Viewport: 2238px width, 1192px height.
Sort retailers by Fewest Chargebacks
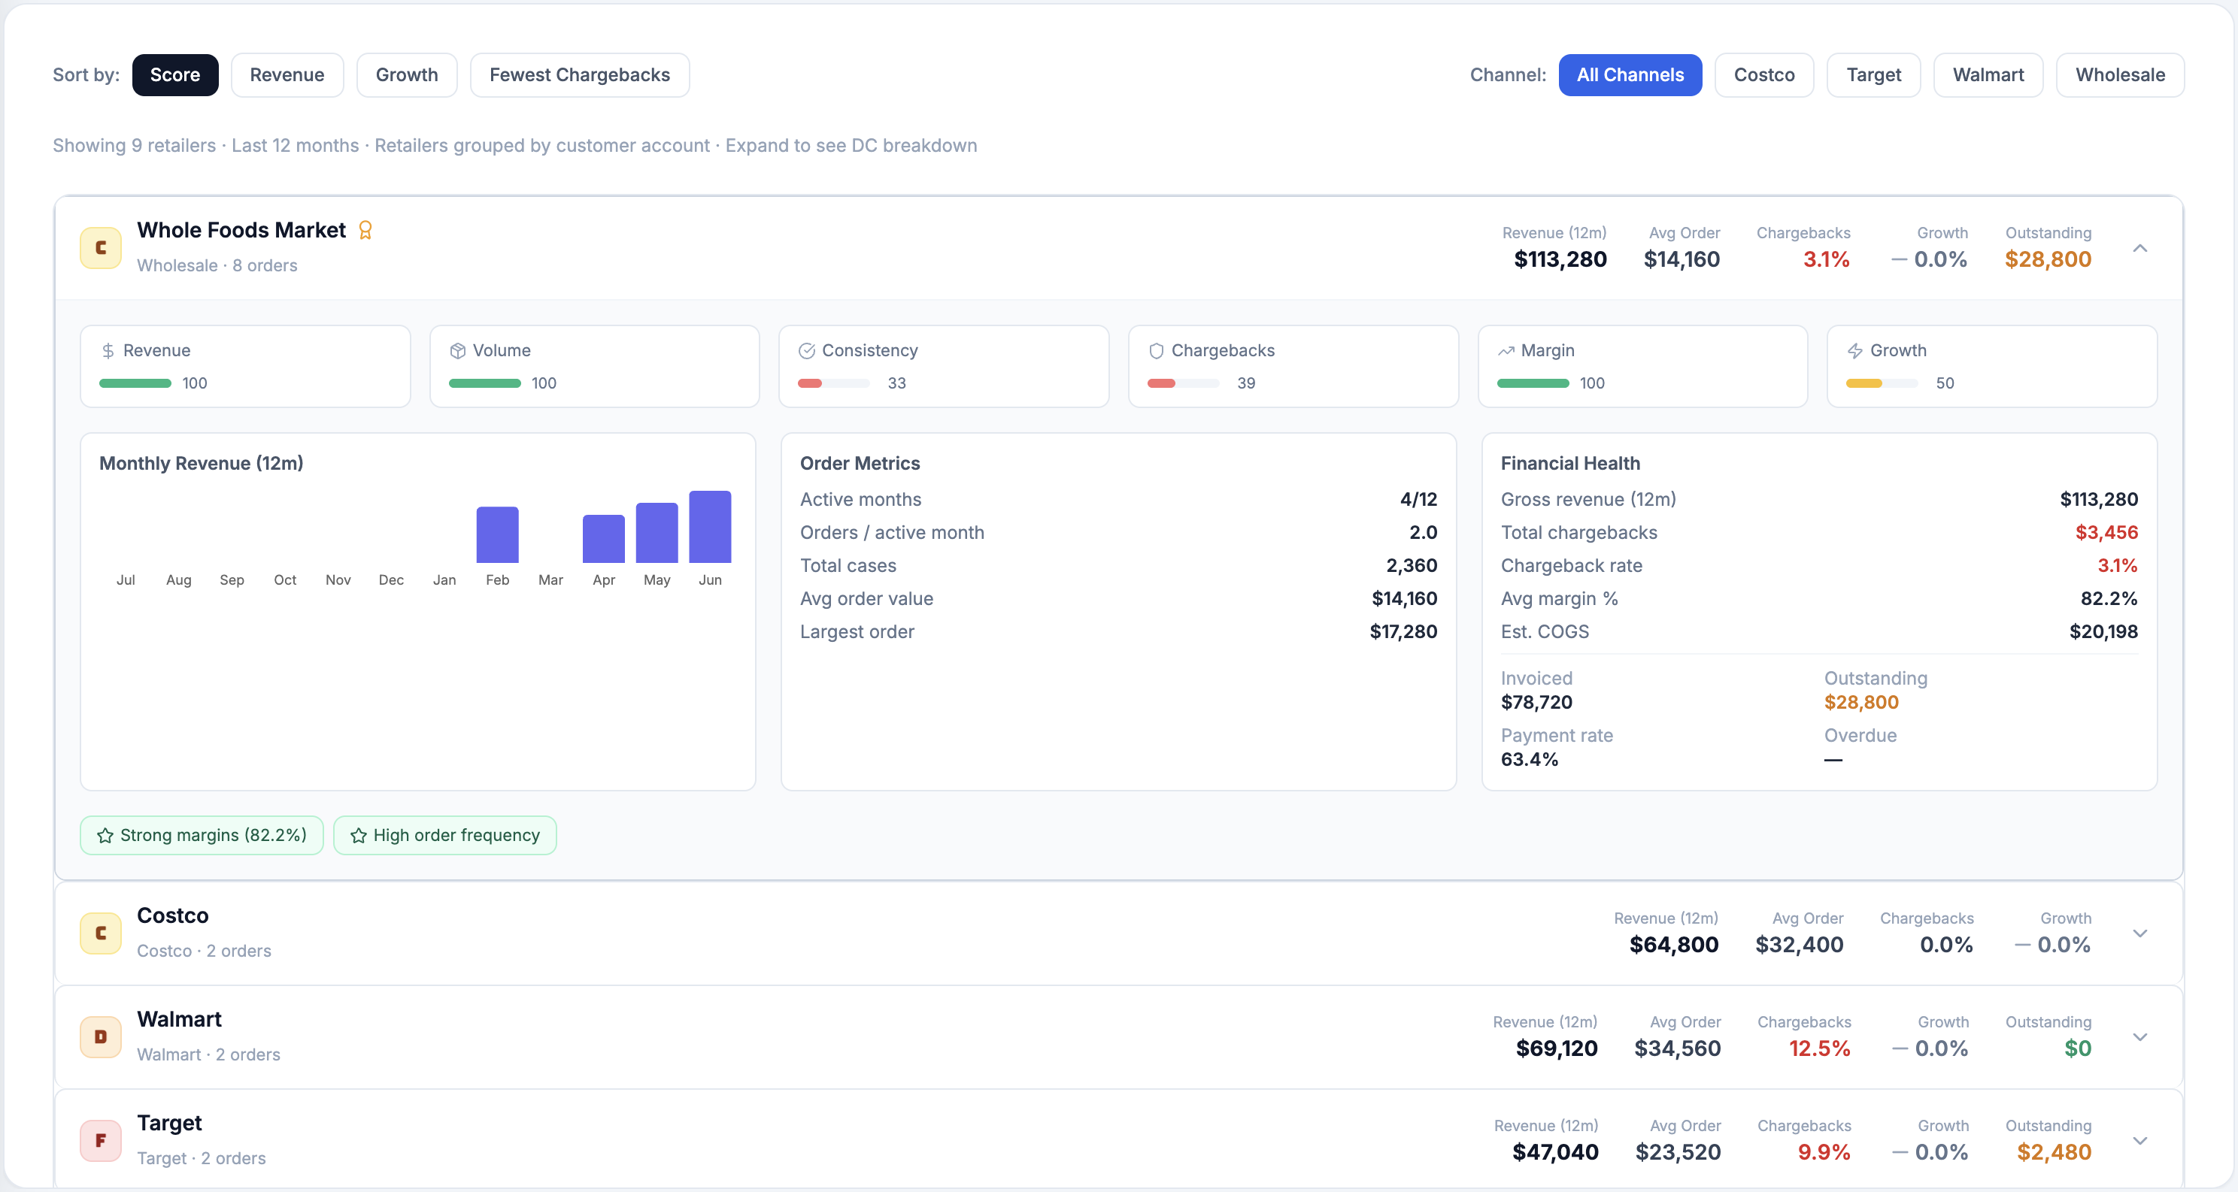tap(581, 74)
